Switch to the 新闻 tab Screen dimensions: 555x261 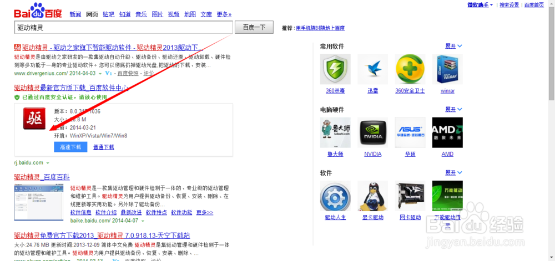click(x=75, y=14)
